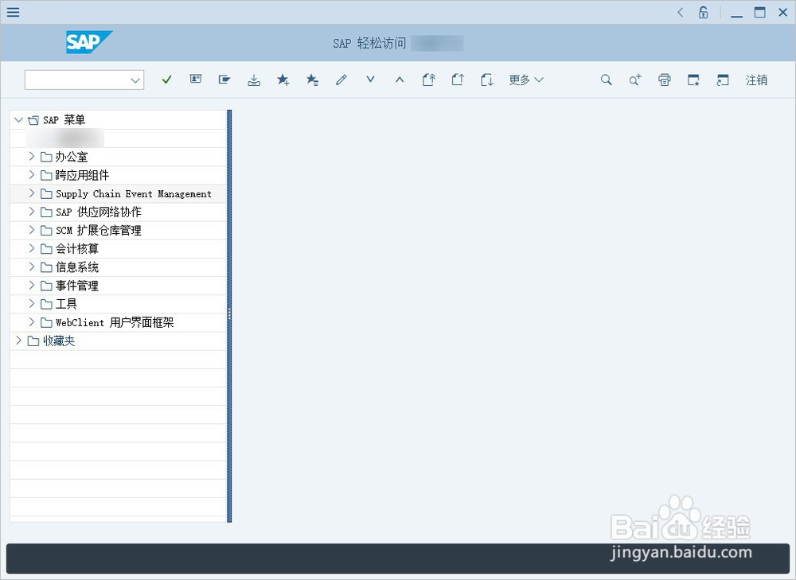Open the More dropdown menu

(526, 80)
